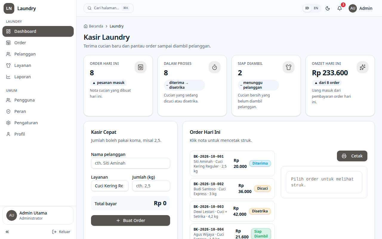This screenshot has height=239, width=382.
Task: Click Keluar to log out
Action: coord(61,232)
